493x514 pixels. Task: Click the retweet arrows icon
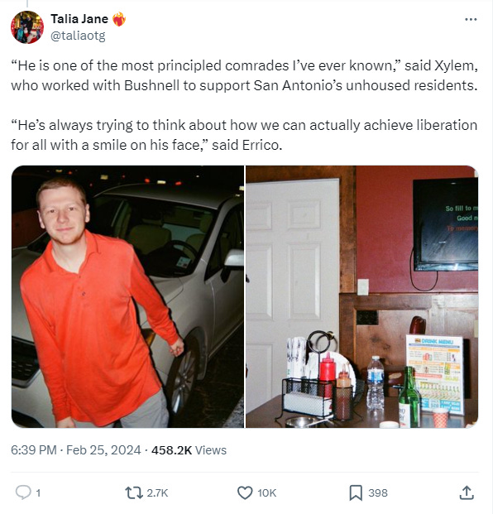coord(134,492)
